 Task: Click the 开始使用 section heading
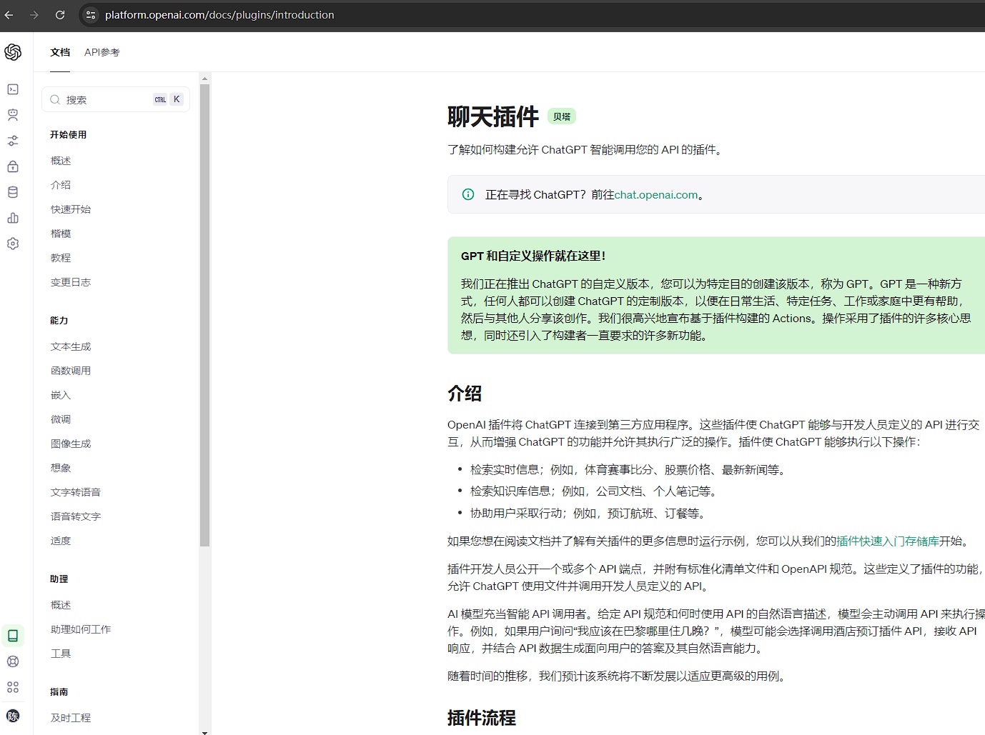[69, 134]
